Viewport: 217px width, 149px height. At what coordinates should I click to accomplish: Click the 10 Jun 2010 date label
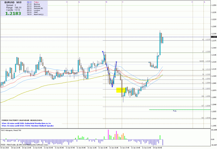tap(5, 148)
